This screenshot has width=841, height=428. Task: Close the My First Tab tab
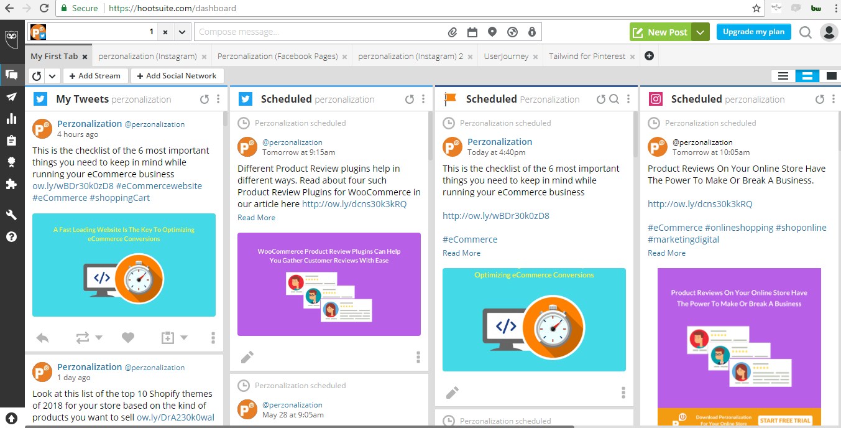click(85, 57)
